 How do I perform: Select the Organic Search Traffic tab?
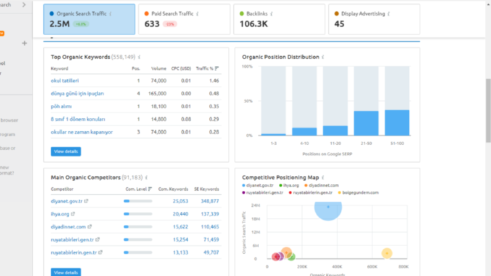pos(89,19)
